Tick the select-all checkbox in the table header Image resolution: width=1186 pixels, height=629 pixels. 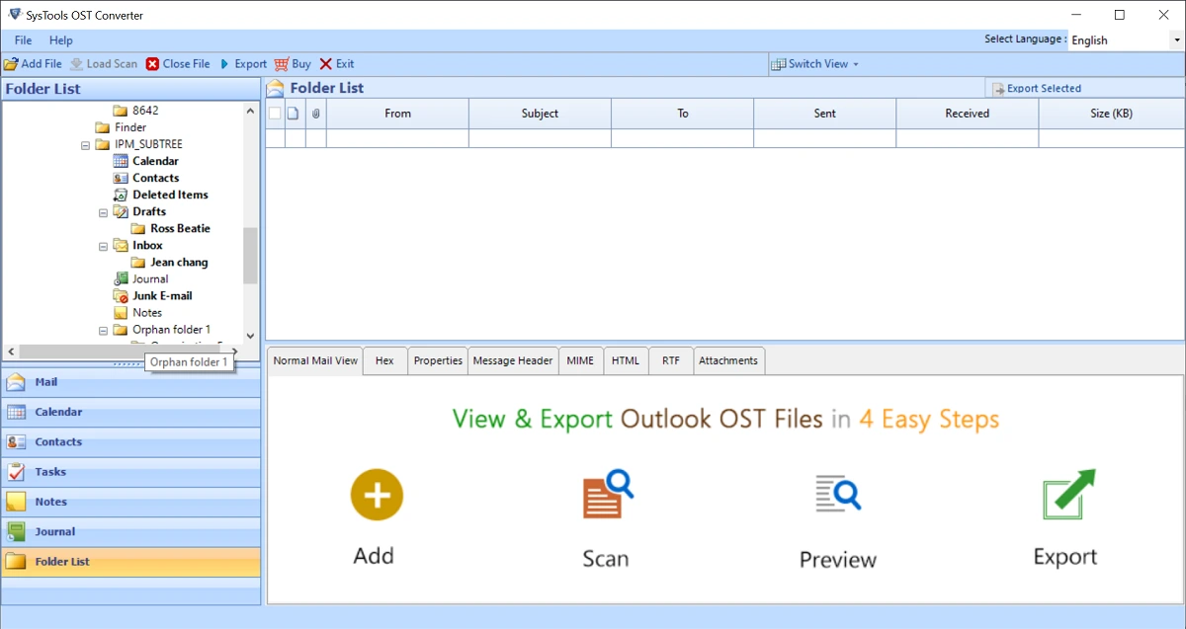point(275,114)
